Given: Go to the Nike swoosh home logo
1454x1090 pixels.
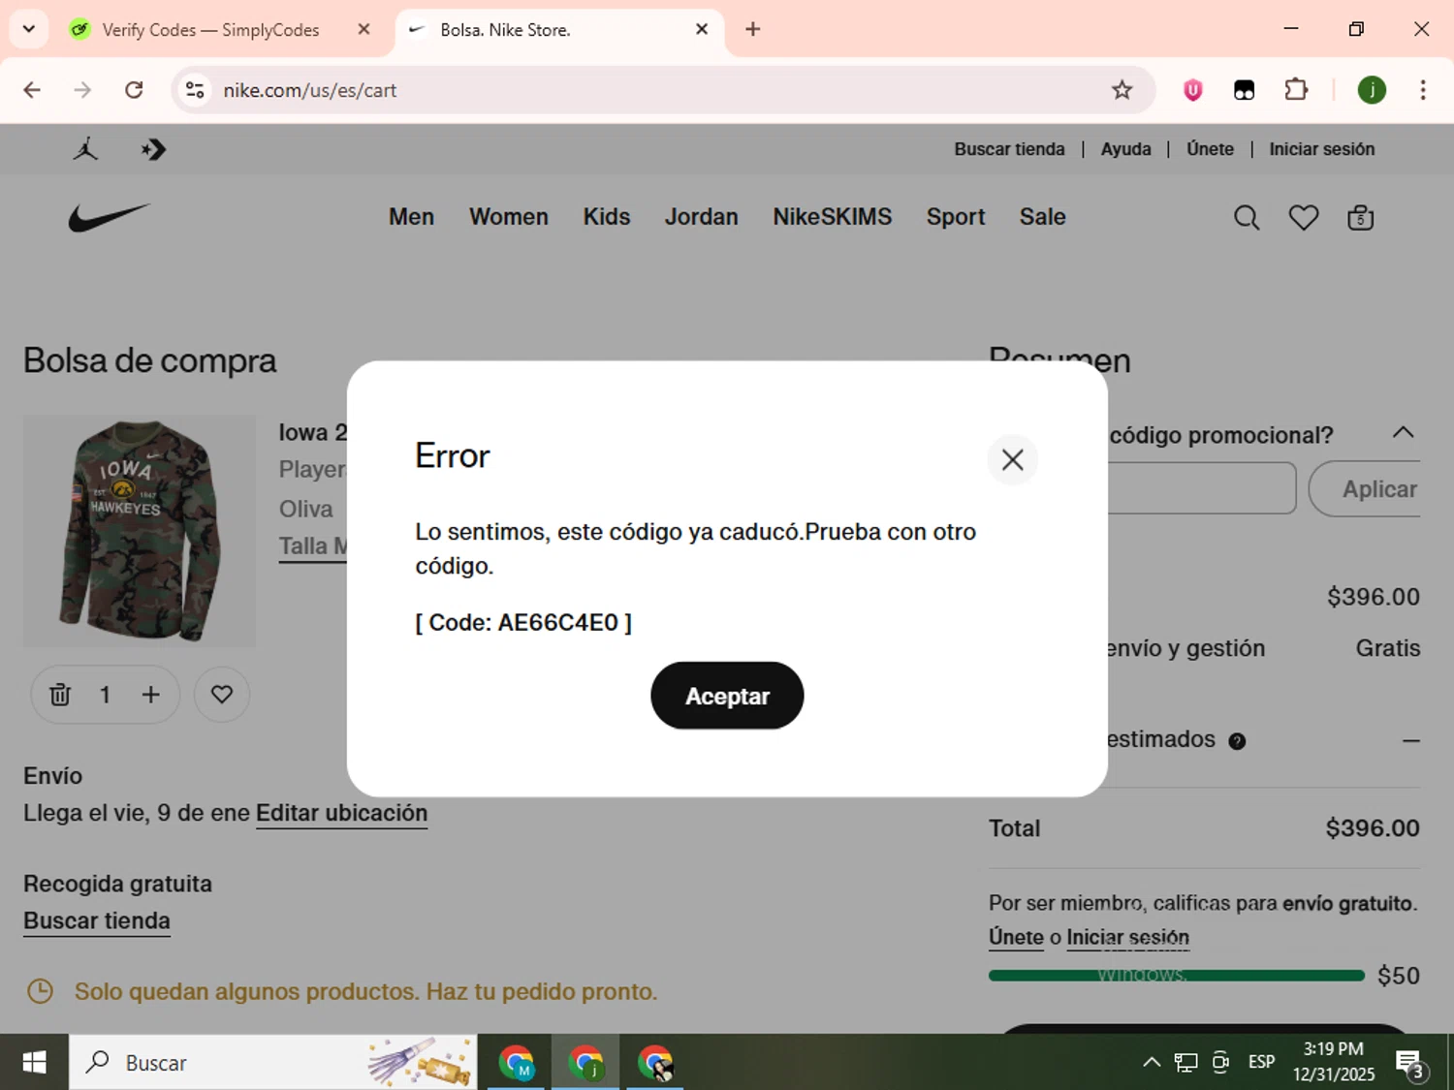Looking at the screenshot, I should click(109, 217).
